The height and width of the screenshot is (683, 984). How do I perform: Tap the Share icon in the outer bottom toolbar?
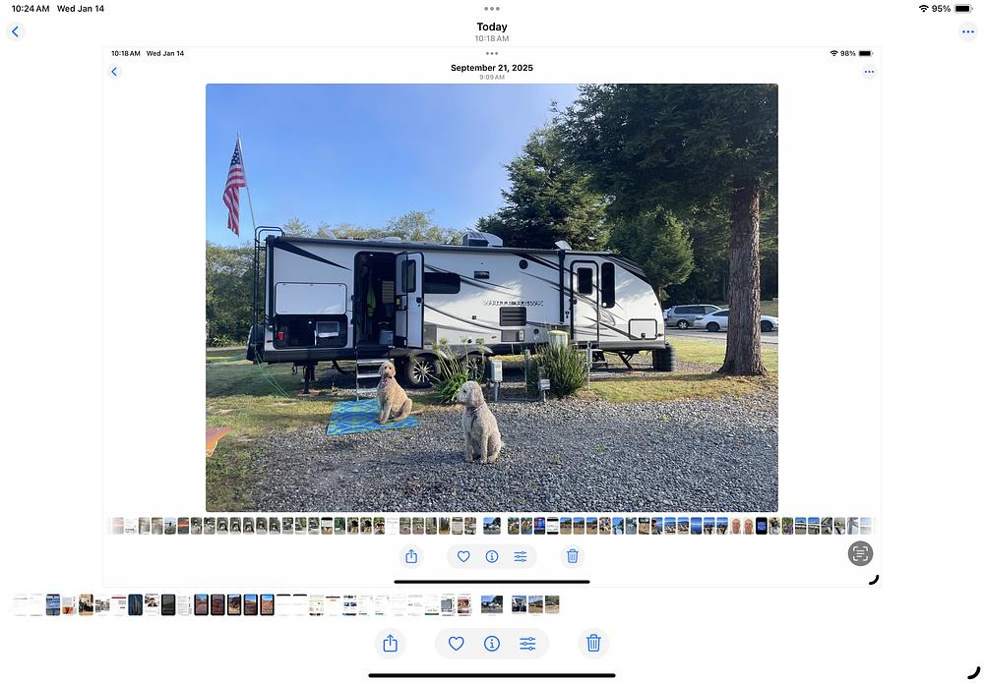click(x=390, y=644)
